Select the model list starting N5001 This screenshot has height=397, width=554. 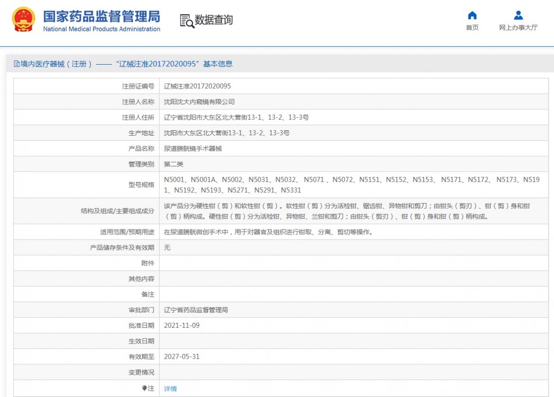point(352,185)
